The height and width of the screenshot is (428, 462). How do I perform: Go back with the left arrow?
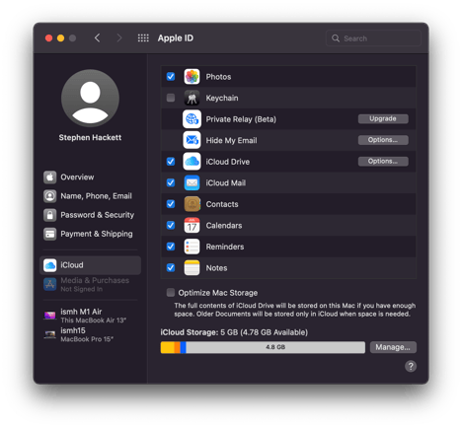(x=97, y=38)
